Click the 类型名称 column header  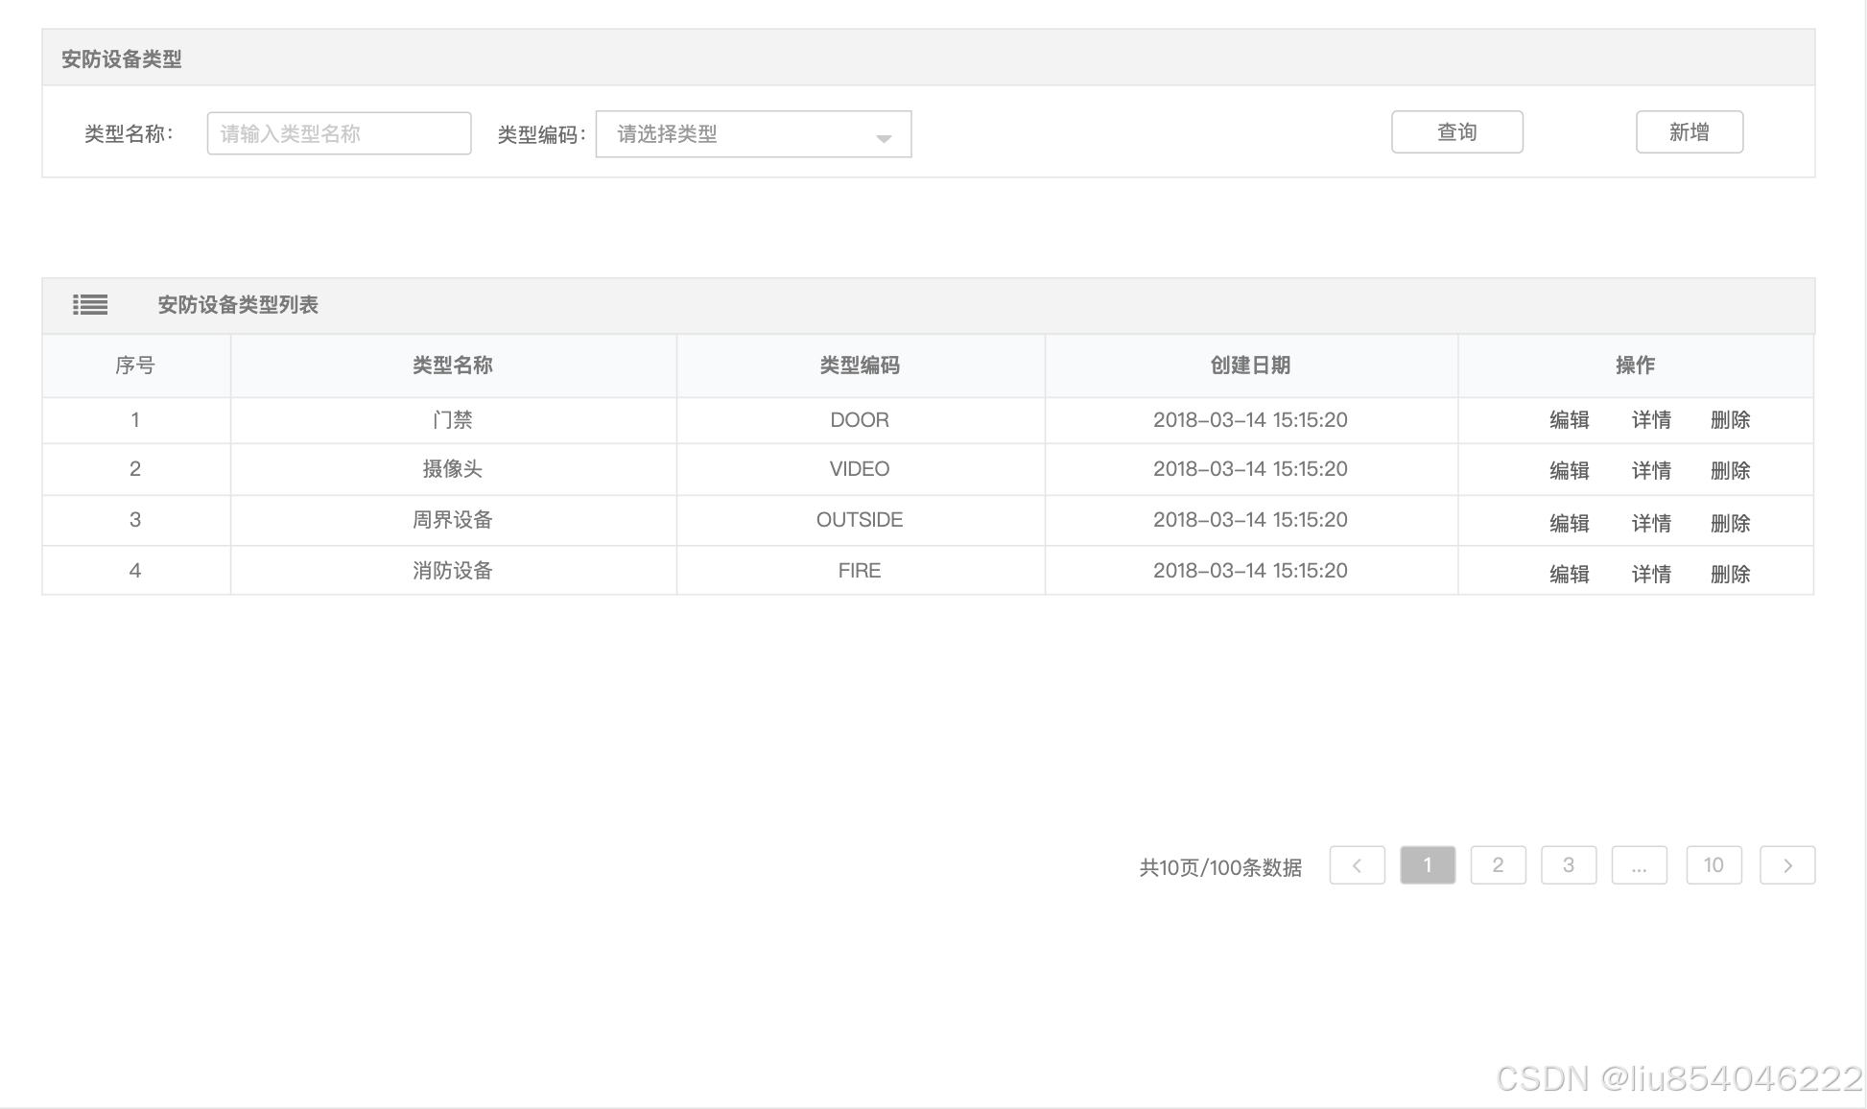pyautogui.click(x=453, y=366)
